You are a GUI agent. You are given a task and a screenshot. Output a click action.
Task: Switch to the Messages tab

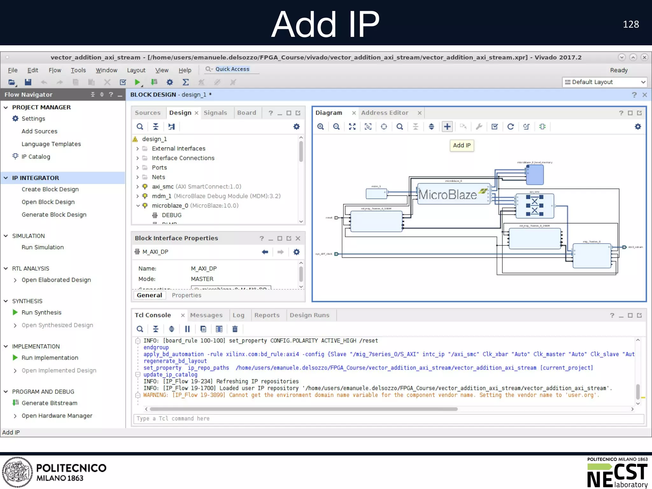point(206,315)
